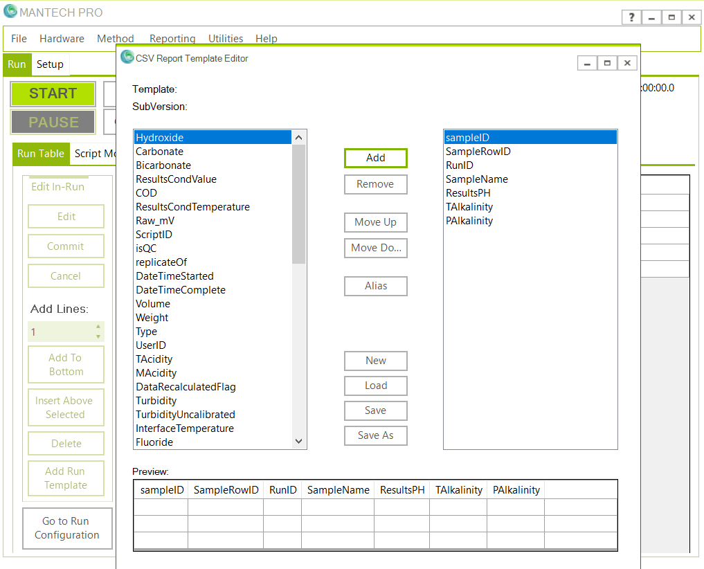This screenshot has height=569, width=704.
Task: Click the Remove button
Action: [376, 184]
